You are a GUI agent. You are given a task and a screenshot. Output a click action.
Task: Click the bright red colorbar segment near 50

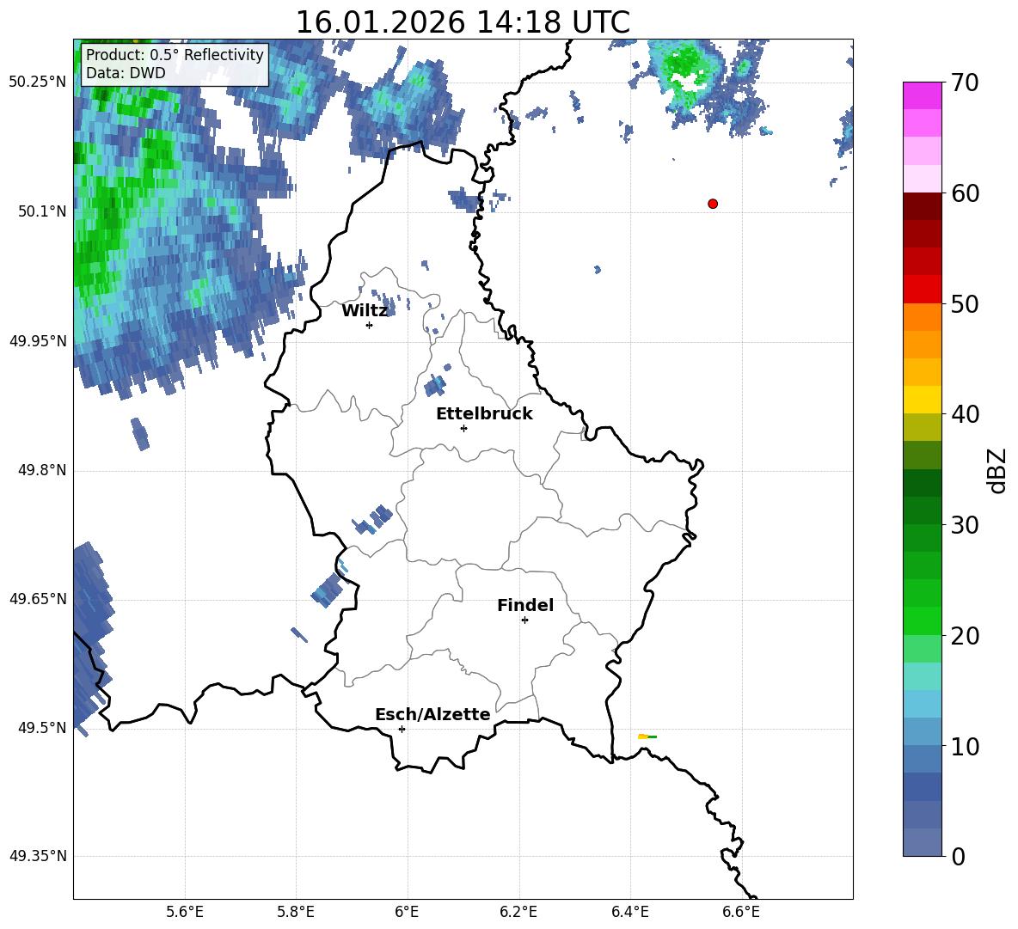click(x=922, y=290)
